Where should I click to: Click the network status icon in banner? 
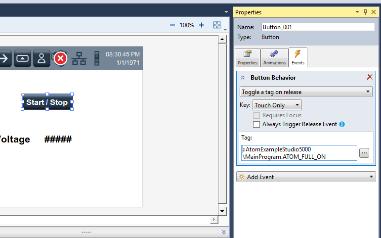click(79, 58)
